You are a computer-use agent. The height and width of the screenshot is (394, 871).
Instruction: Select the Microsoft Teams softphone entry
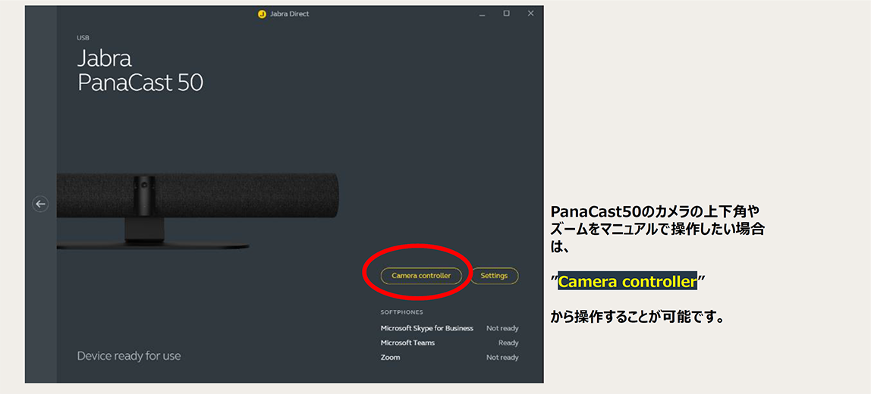tap(449, 343)
